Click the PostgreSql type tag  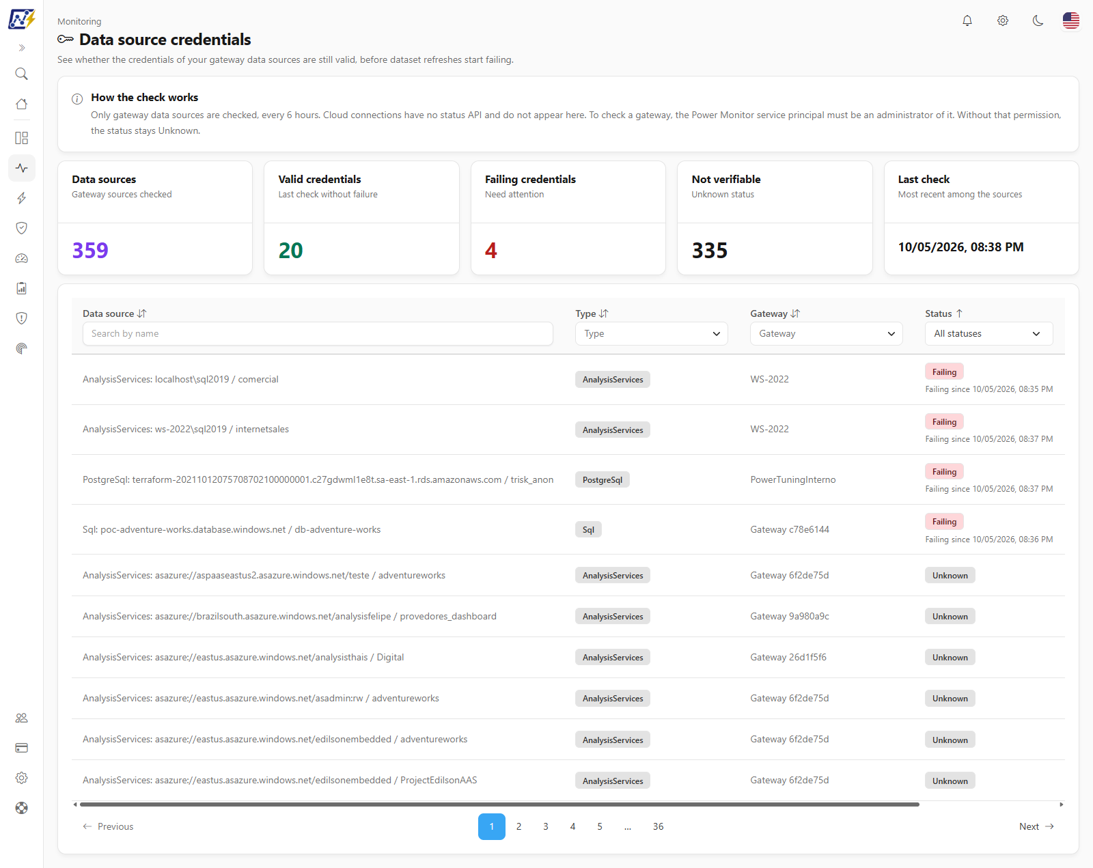pos(603,479)
